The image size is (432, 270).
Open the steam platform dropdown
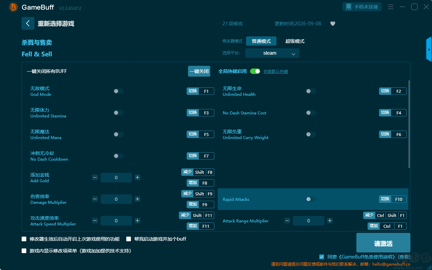tap(272, 53)
